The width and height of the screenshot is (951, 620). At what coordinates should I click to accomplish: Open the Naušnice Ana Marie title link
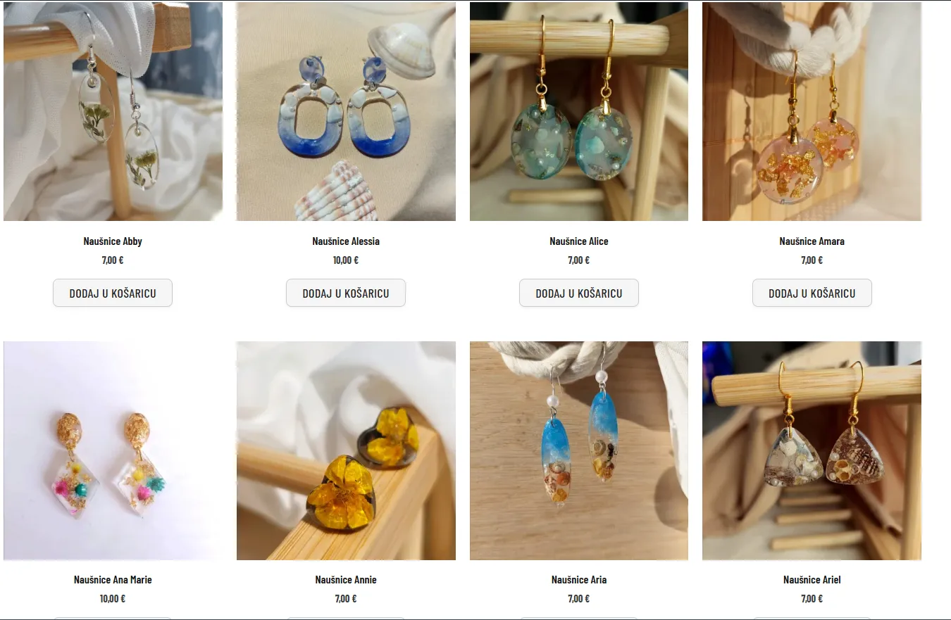113,580
